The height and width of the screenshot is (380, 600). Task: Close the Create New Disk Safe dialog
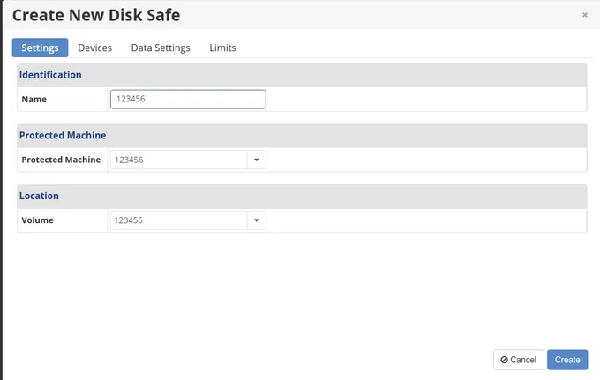(x=585, y=15)
